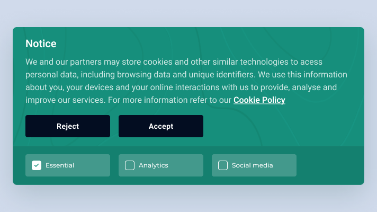Select the Social media label text
Image resolution: width=377 pixels, height=212 pixels.
click(x=252, y=165)
